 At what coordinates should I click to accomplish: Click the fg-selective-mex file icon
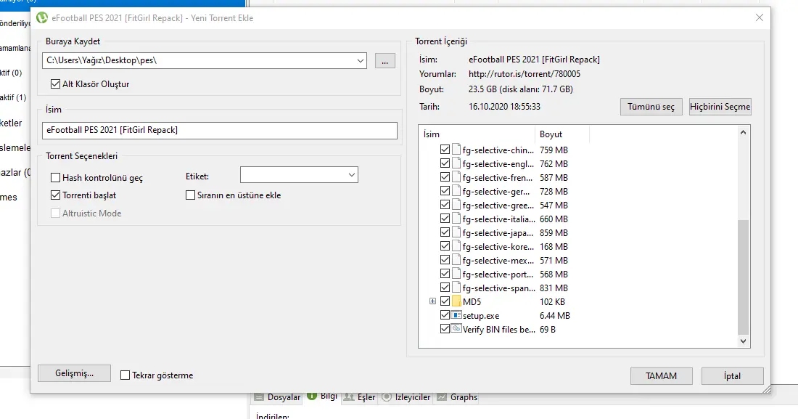point(456,260)
